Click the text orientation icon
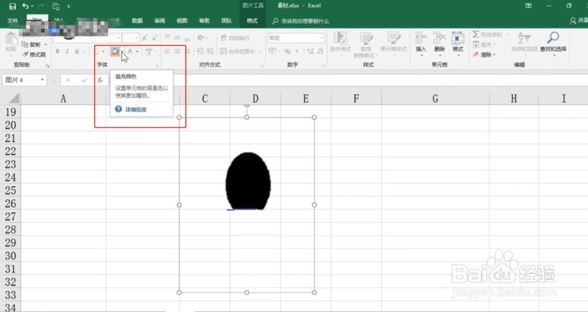 point(201,38)
